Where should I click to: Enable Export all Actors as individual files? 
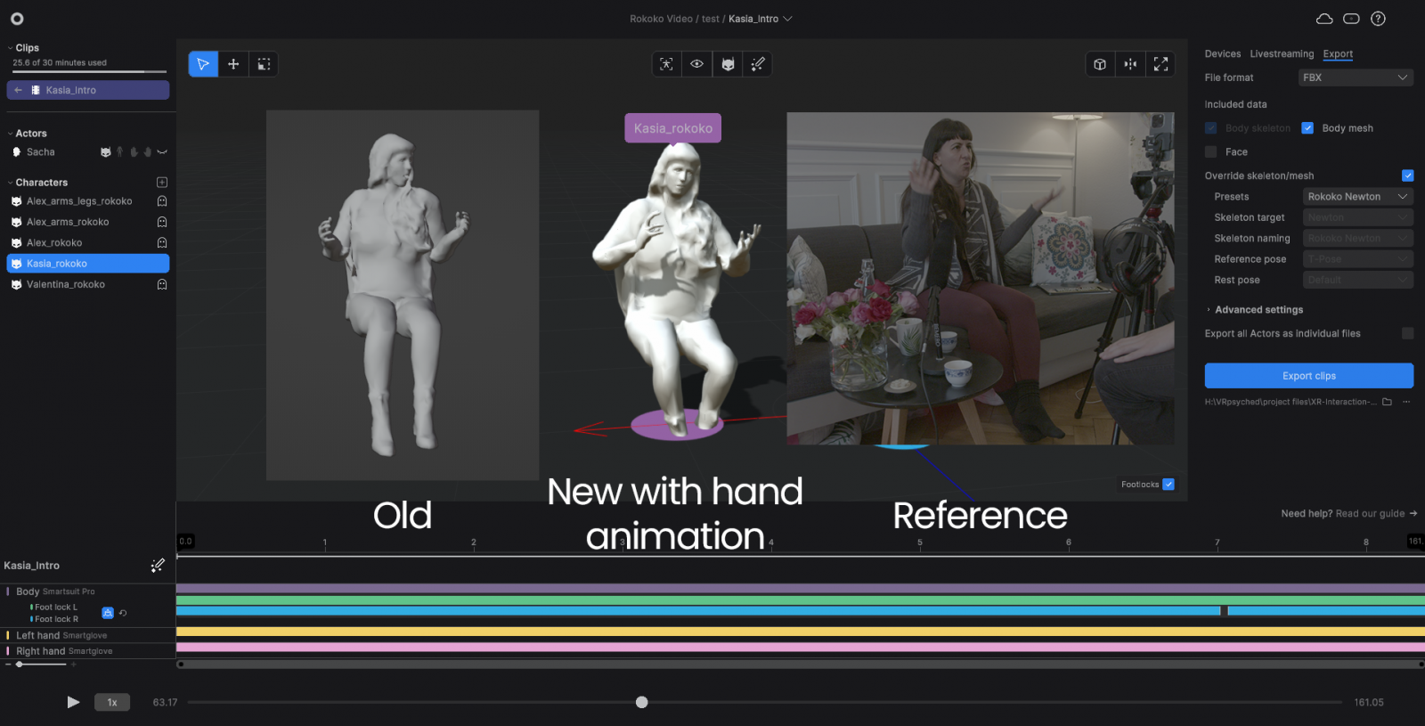1407,333
